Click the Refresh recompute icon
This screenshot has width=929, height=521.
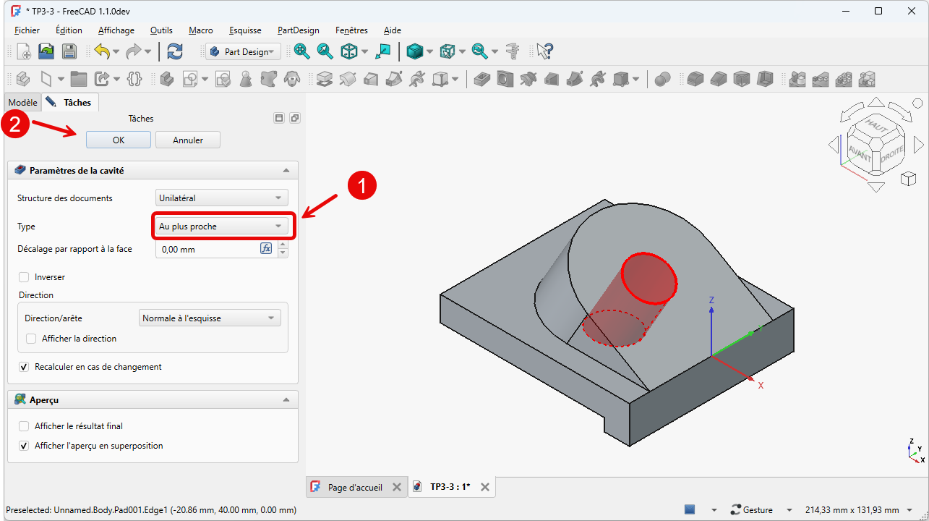coord(174,51)
